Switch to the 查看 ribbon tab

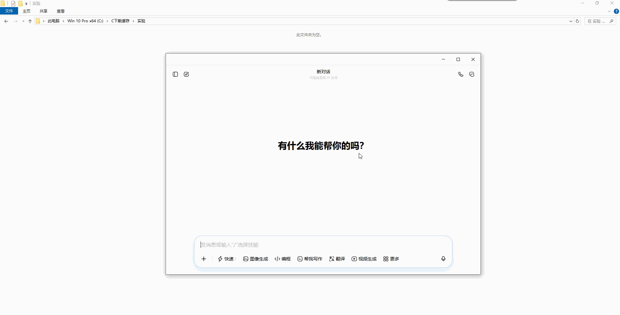coord(61,11)
